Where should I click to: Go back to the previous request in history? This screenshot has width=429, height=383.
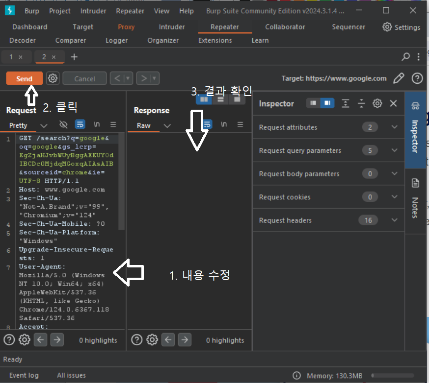tap(117, 79)
